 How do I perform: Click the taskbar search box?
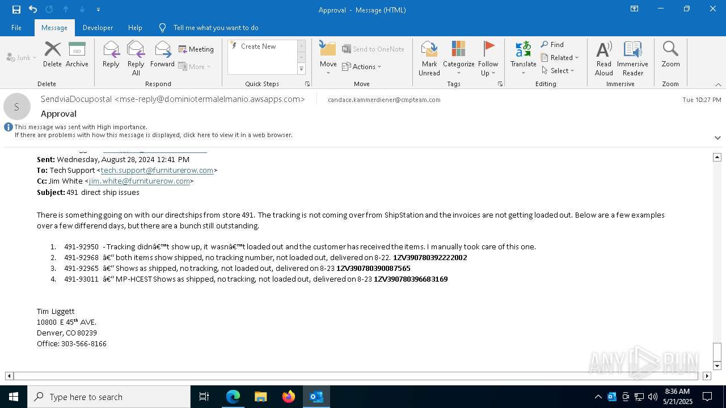click(109, 397)
